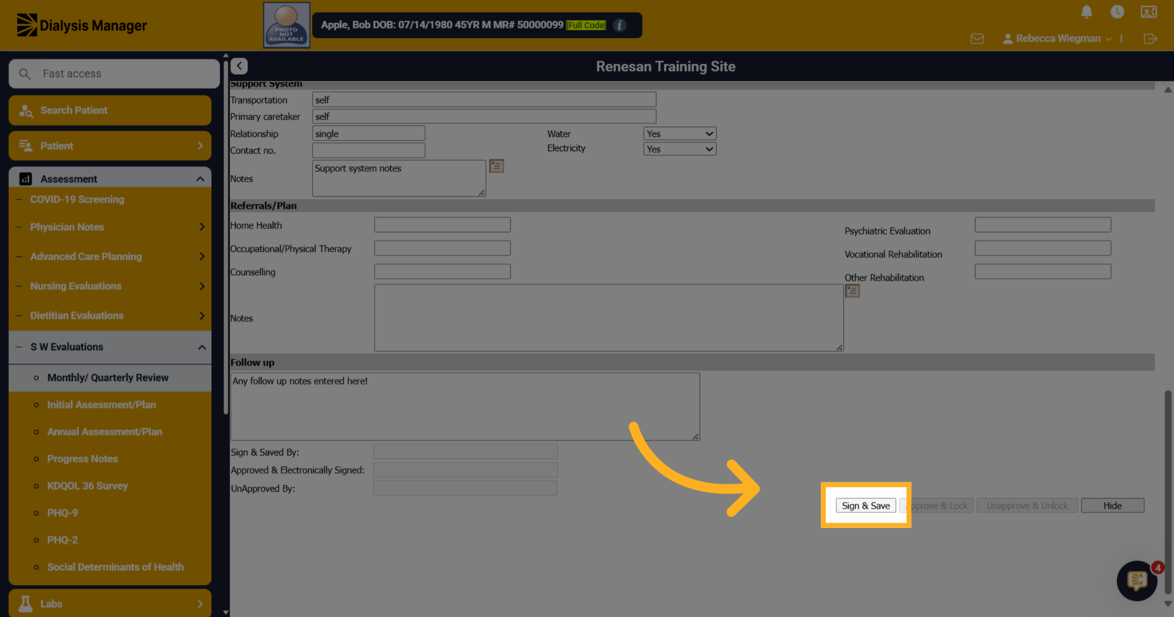This screenshot has height=617, width=1174.
Task: Expand the Labs menu
Action: (x=110, y=603)
